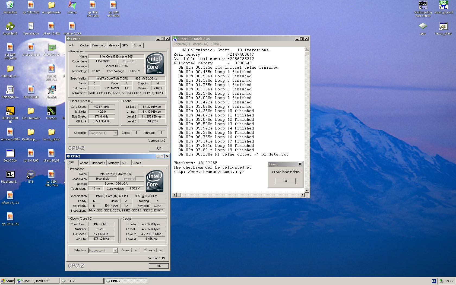Open About...(A) menu in Super PI
The width and height of the screenshot is (456, 285).
201,44
